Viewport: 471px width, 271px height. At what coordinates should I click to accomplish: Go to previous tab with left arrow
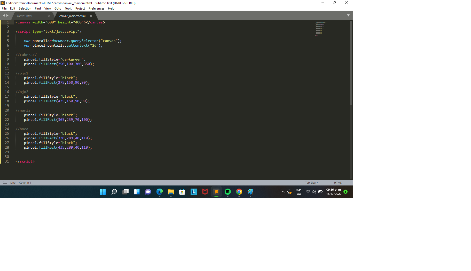tap(4, 15)
